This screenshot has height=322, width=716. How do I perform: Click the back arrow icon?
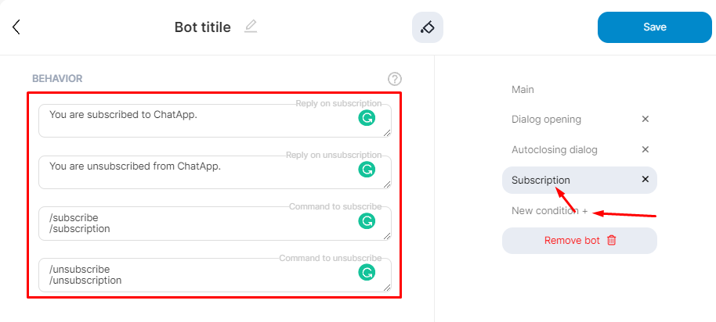click(x=16, y=27)
